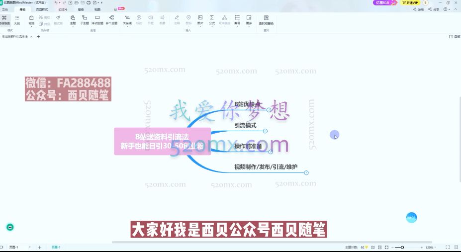
Task: Click the New document icon
Action: point(70,2)
